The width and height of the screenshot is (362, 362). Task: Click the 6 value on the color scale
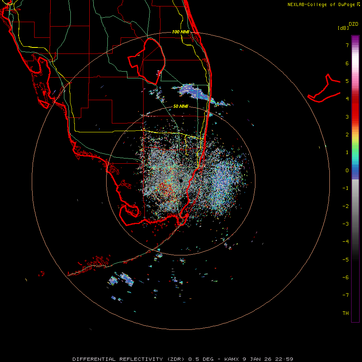point(347,63)
